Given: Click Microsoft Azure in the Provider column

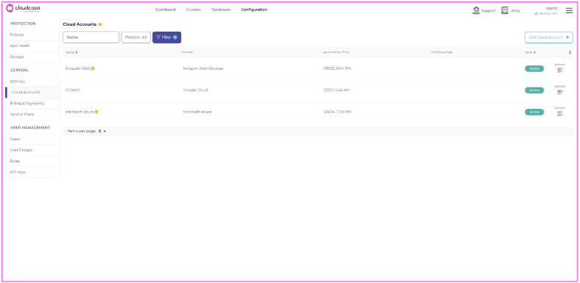Looking at the screenshot, I should coord(197,112).
